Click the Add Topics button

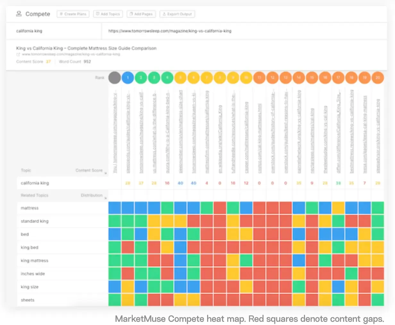[x=108, y=14]
